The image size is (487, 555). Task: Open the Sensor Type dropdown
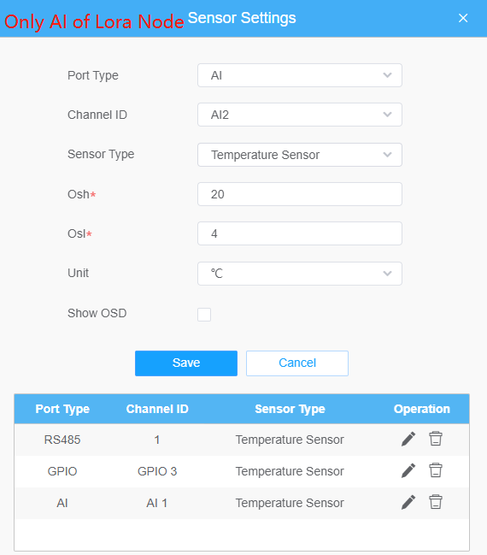click(300, 155)
